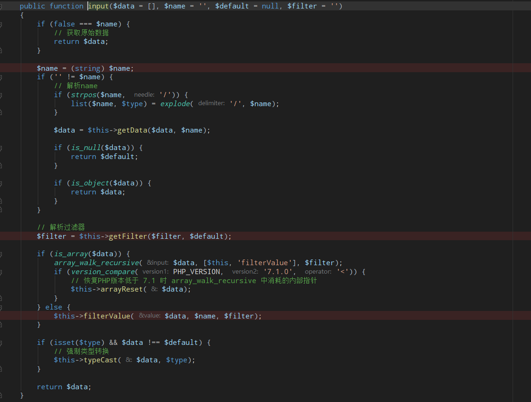Click the 'operator:' parameter hint
Image resolution: width=531 pixels, height=402 pixels.
tap(318, 272)
